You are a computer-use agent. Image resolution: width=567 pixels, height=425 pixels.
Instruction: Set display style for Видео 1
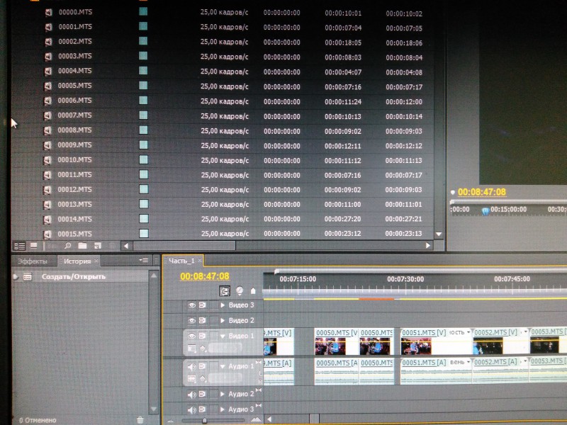pyautogui.click(x=191, y=348)
